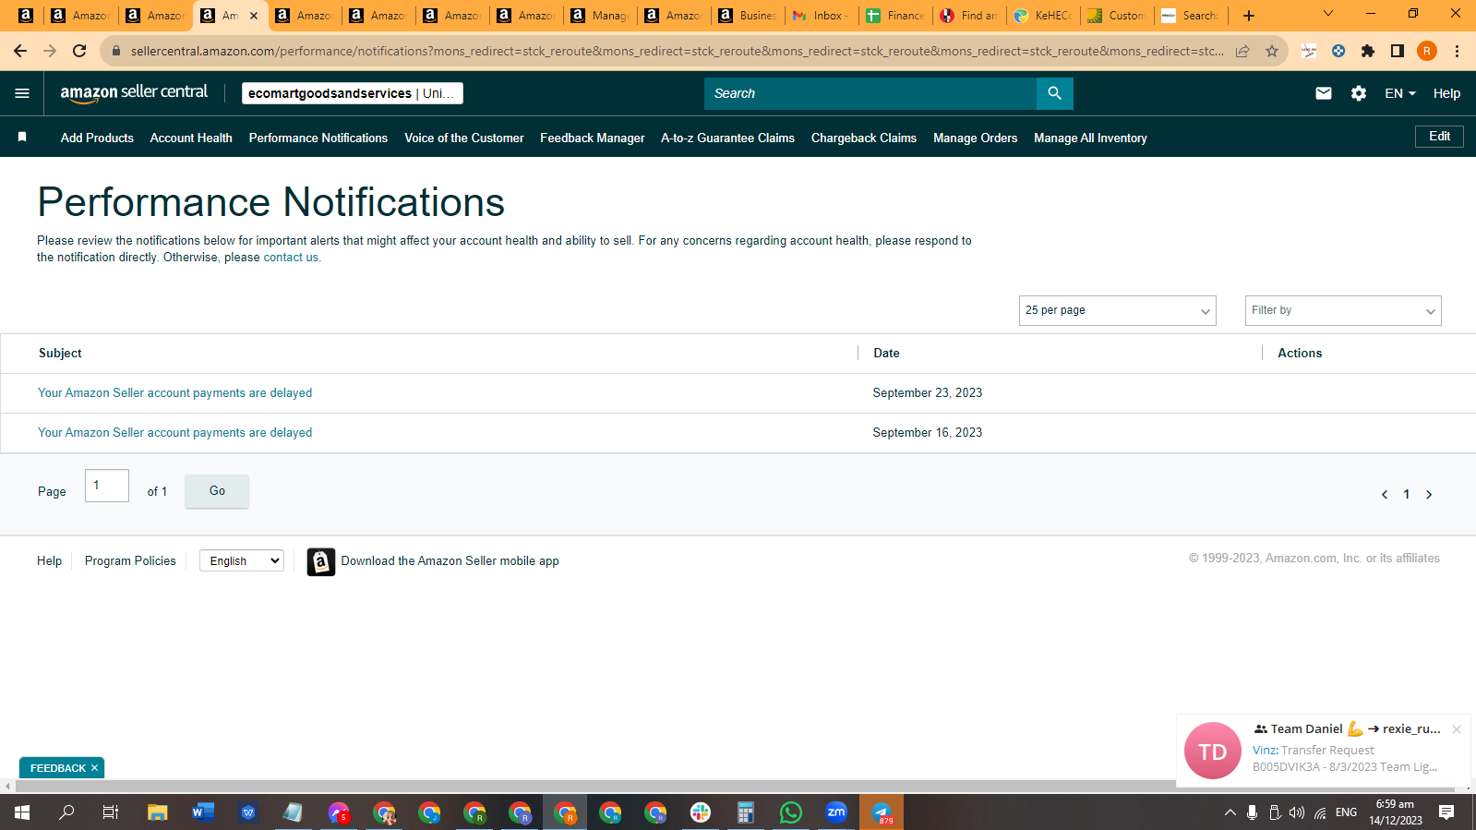
Task: Click the magnifier search button
Action: (1054, 93)
